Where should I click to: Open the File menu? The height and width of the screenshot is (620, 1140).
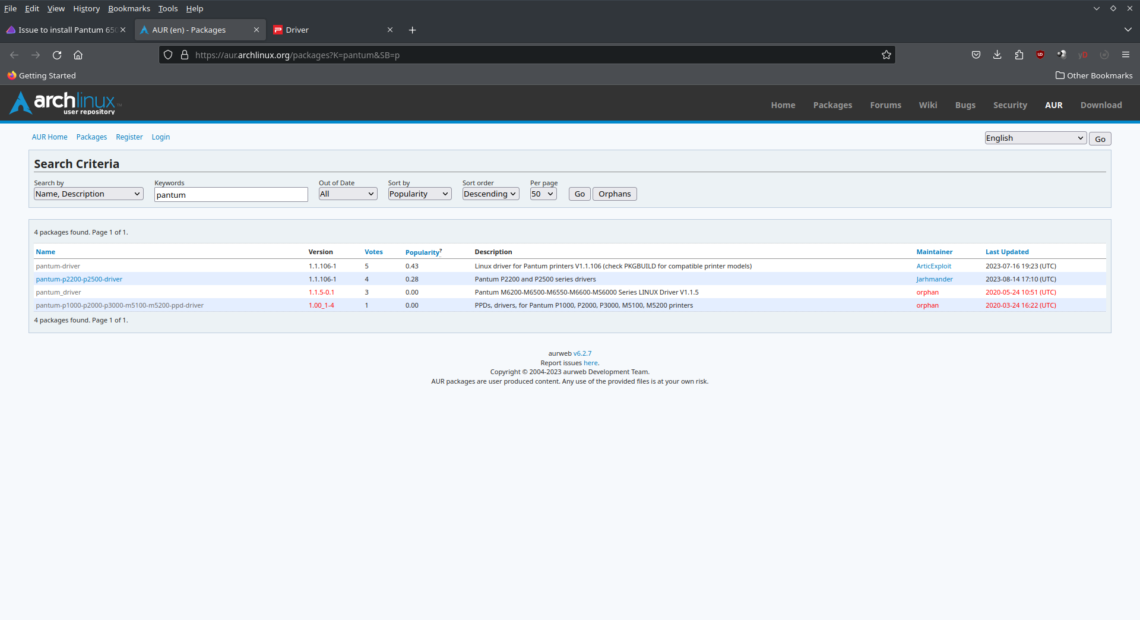[x=10, y=8]
